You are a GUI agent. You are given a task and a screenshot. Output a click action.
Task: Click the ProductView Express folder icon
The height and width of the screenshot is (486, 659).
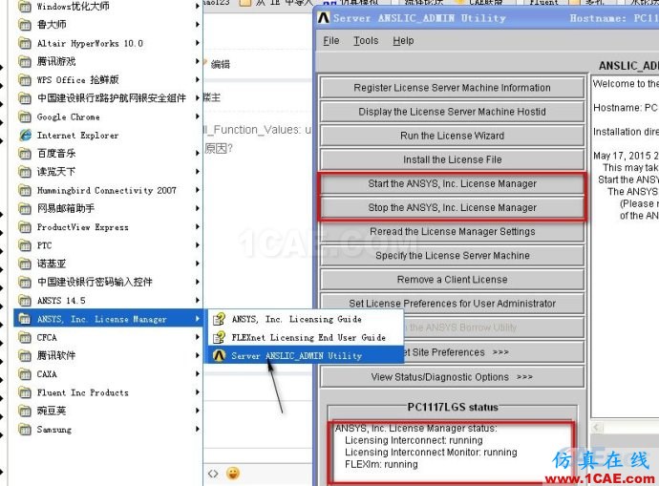pyautogui.click(x=25, y=227)
